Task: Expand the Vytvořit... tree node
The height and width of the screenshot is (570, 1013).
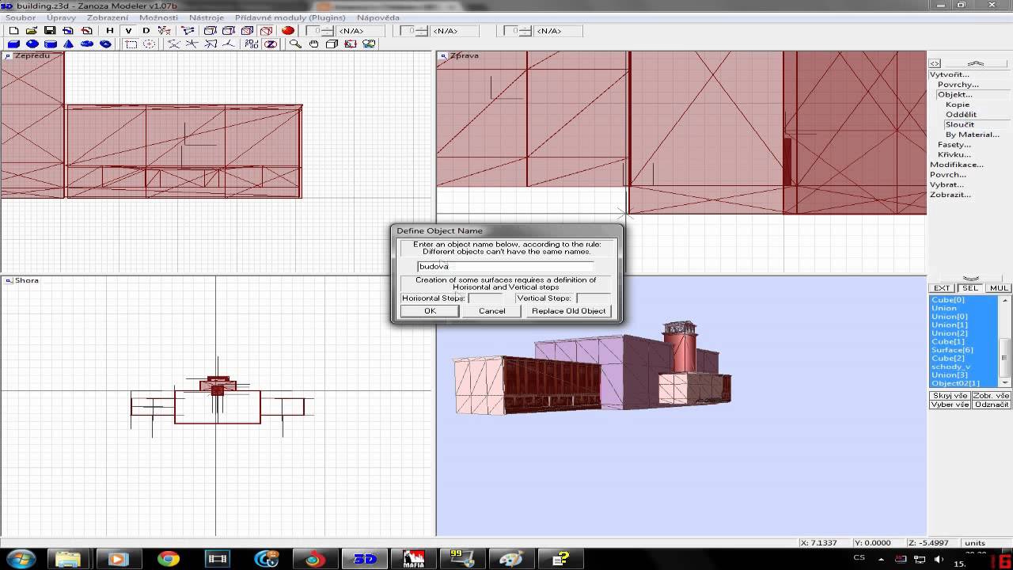Action: [949, 74]
